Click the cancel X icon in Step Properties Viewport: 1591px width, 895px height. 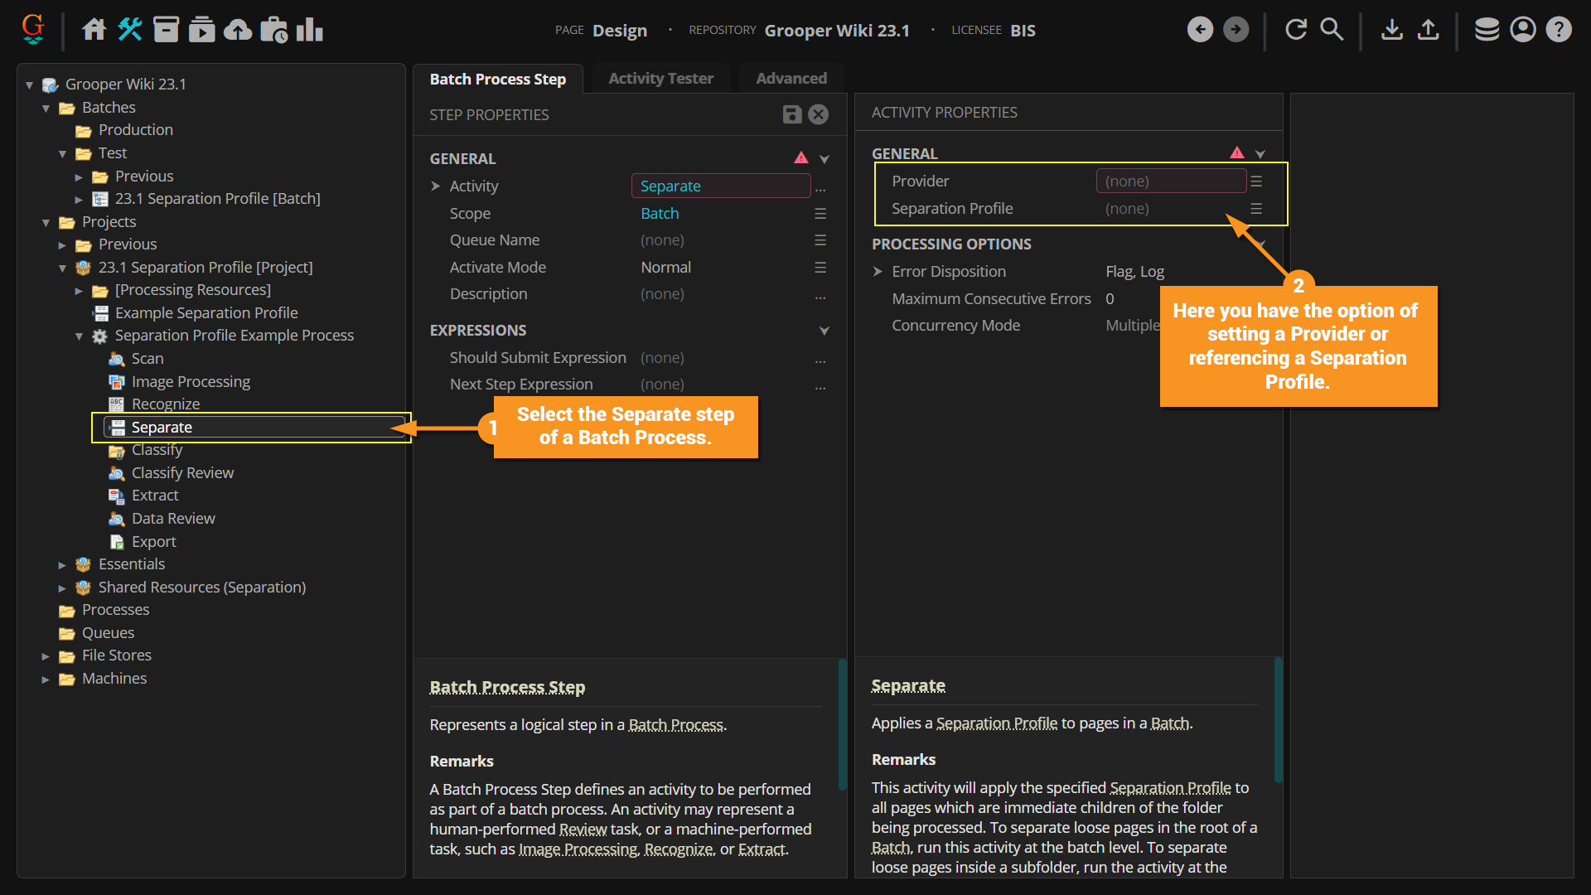tap(818, 114)
